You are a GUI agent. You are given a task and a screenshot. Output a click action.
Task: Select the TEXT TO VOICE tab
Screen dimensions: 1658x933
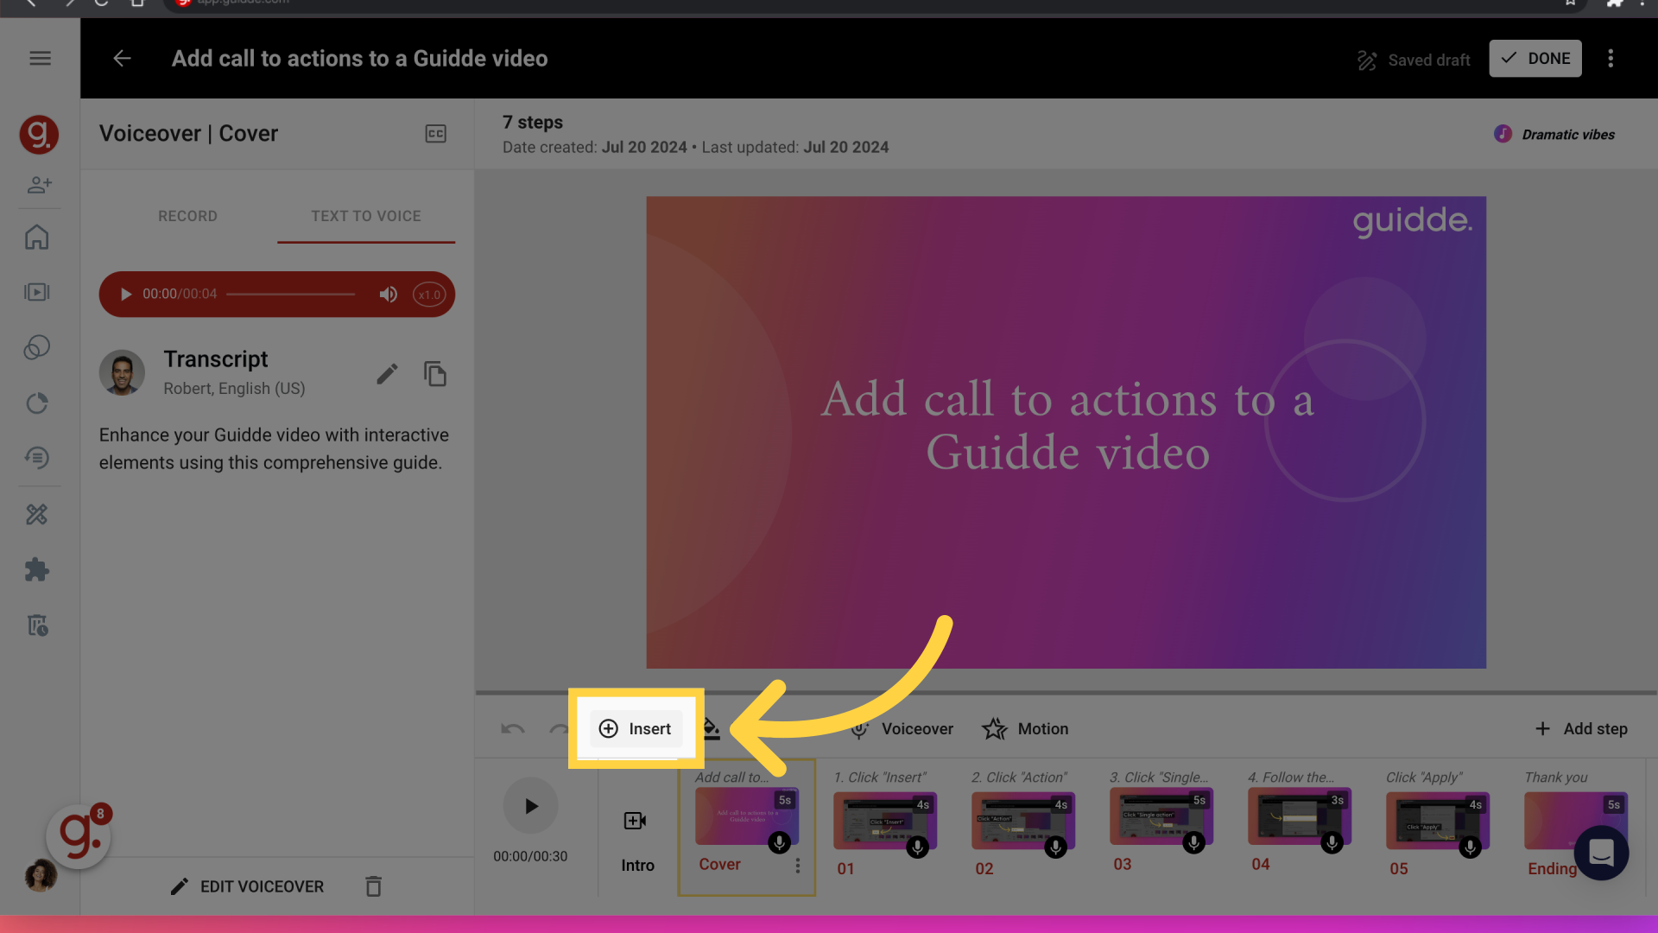pos(366,216)
